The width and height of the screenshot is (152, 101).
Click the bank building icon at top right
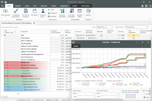[x=142, y=6]
